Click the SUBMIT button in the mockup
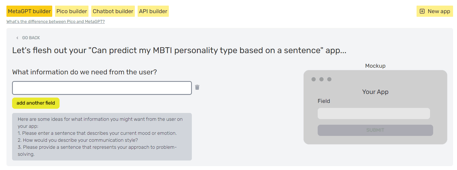 375,130
